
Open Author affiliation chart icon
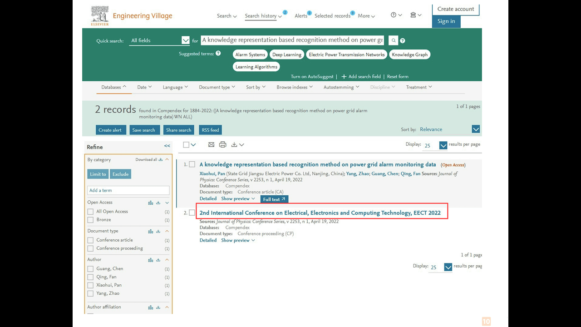tap(151, 307)
